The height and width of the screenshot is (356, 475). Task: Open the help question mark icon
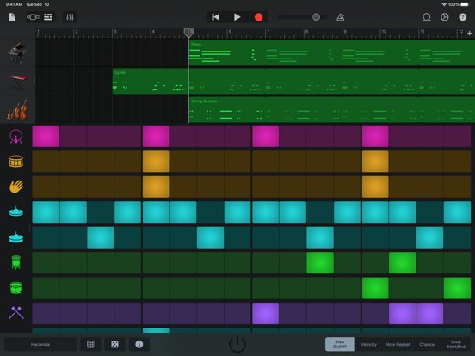(463, 17)
